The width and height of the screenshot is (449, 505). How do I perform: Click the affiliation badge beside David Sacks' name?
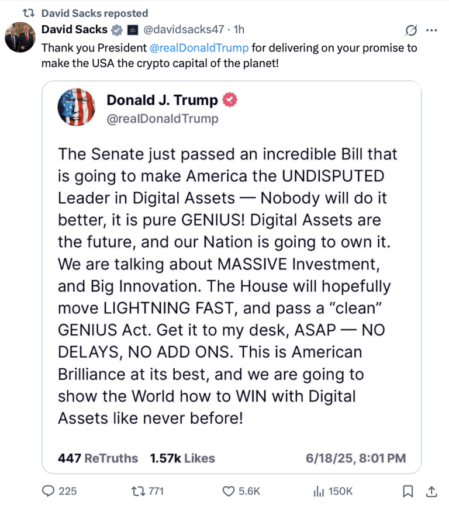coord(133,30)
